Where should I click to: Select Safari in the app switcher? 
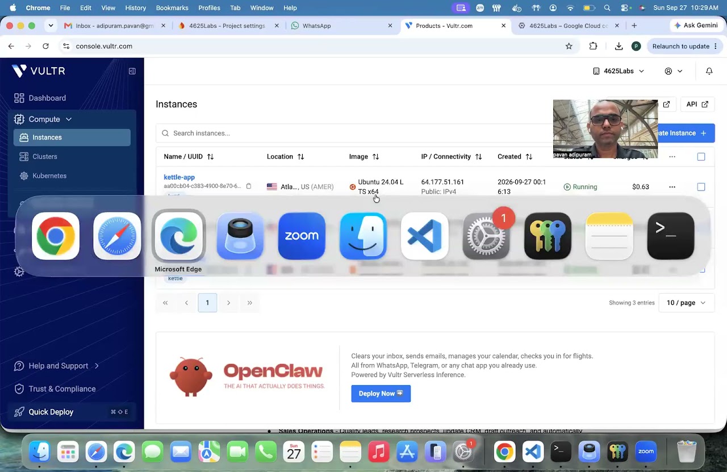click(117, 236)
